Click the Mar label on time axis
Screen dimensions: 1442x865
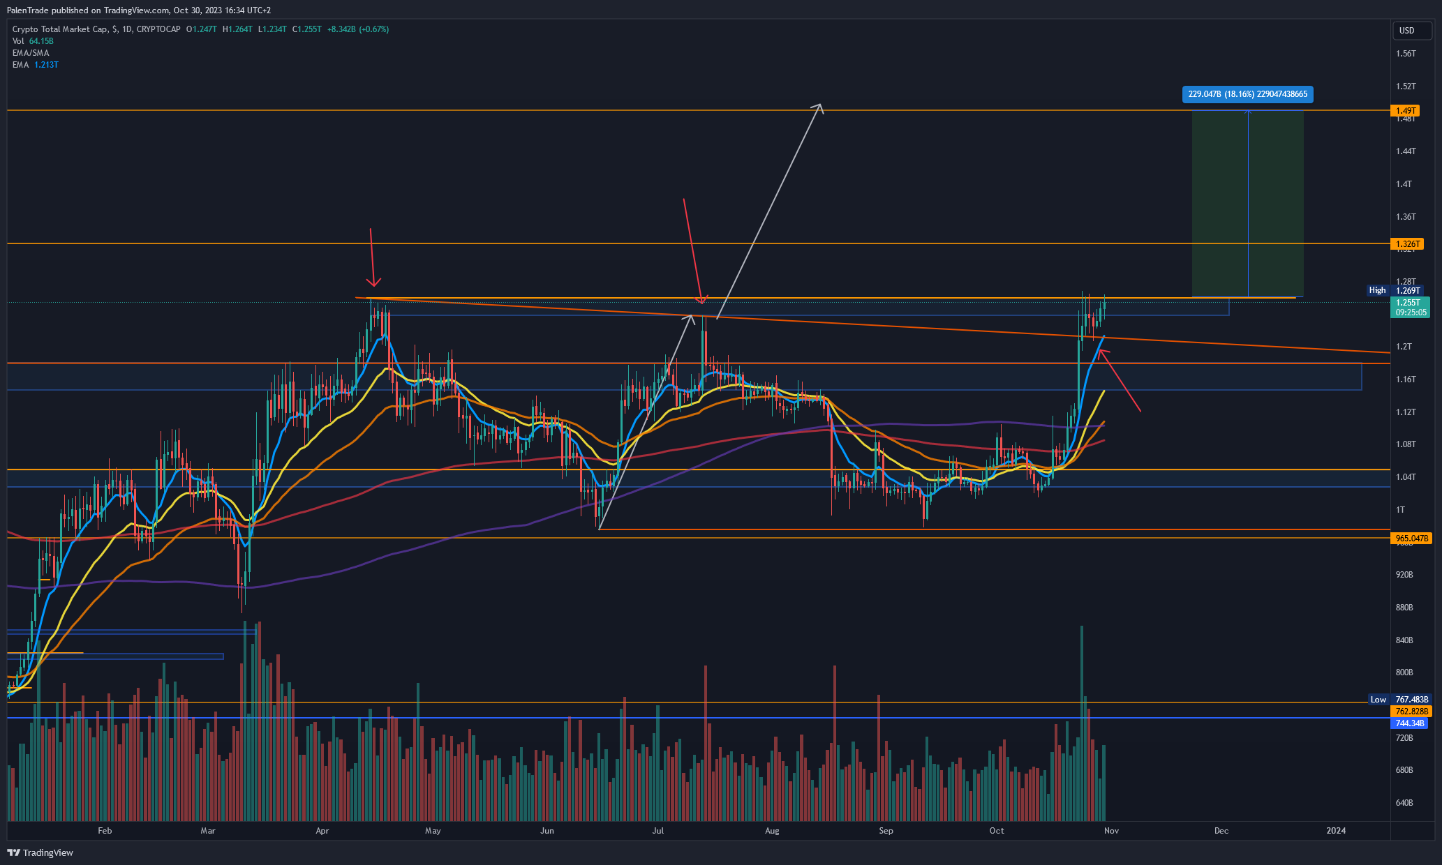click(x=208, y=831)
